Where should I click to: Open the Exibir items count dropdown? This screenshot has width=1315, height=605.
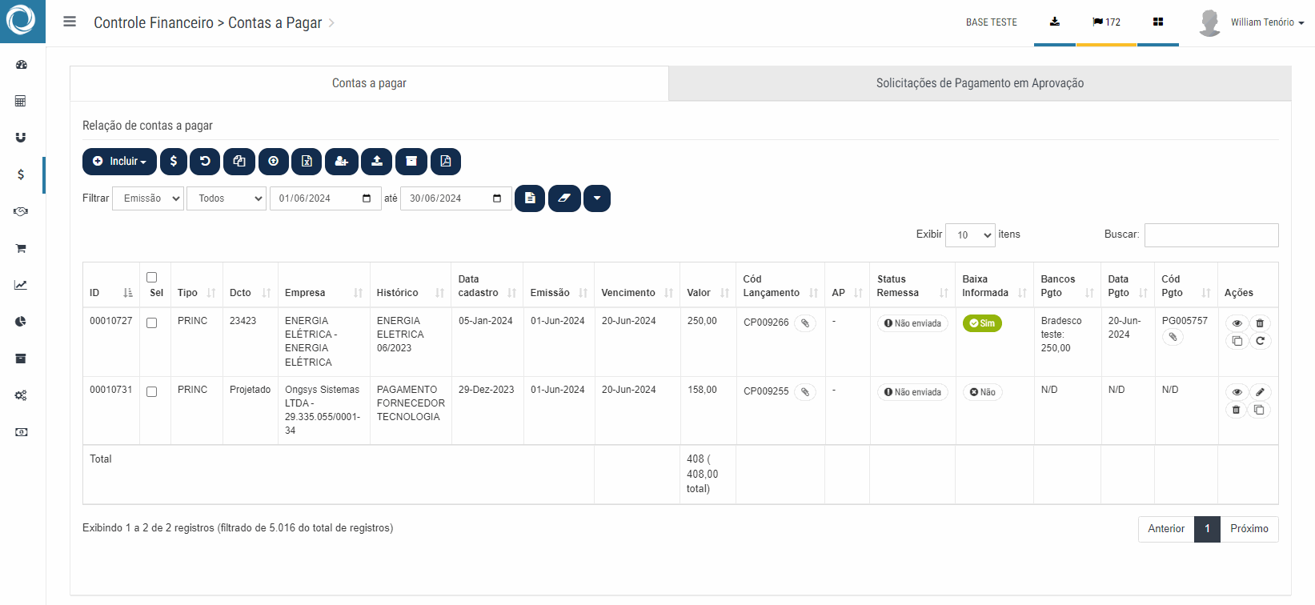point(970,234)
